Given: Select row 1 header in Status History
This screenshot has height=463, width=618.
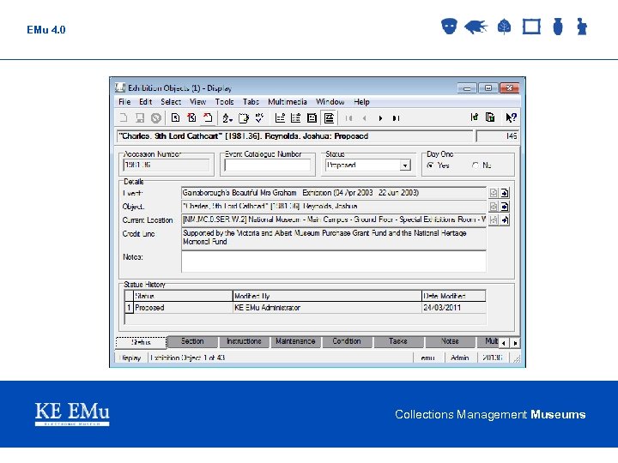Looking at the screenshot, I should [129, 308].
